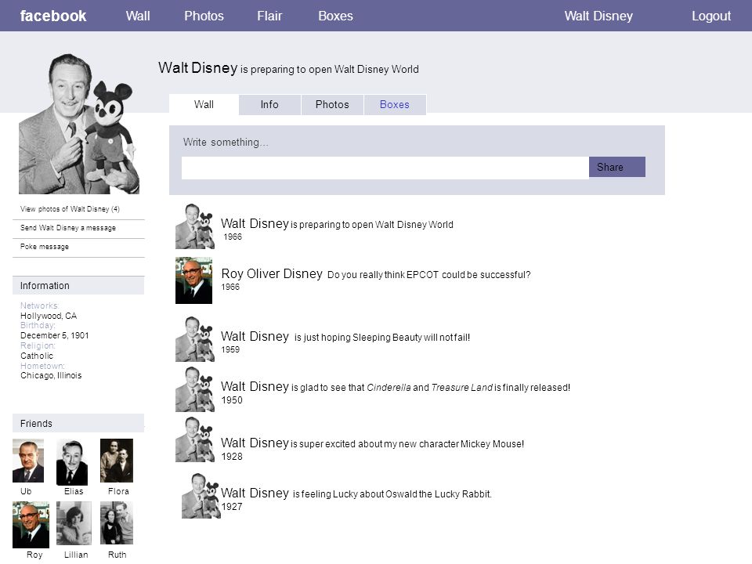Open friend Lillian's photo
This screenshot has height=564, width=752.
click(74, 523)
